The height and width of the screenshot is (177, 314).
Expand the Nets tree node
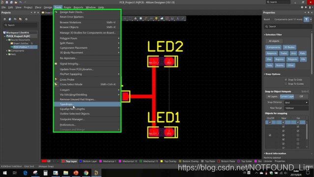tap(7, 54)
